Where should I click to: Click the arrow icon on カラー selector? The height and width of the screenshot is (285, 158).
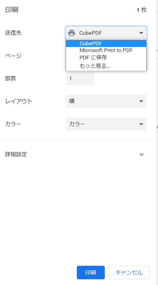pos(141,124)
